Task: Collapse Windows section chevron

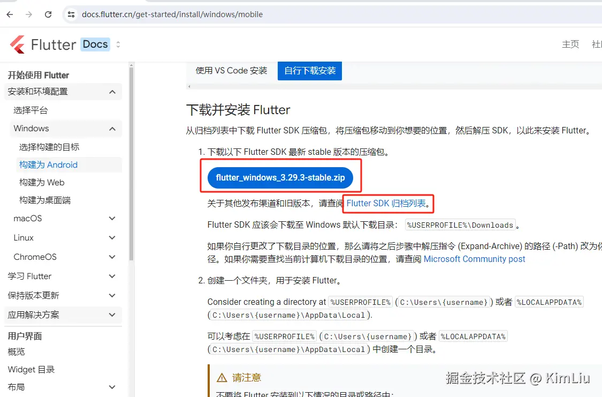Action: pyautogui.click(x=112, y=129)
